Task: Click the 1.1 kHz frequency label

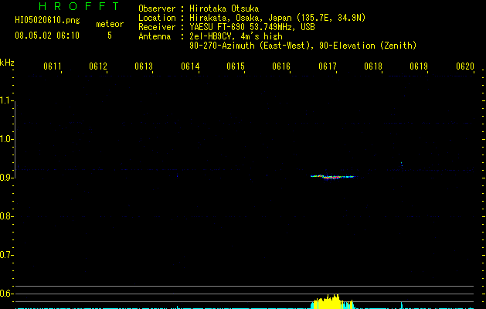Action: coord(6,100)
